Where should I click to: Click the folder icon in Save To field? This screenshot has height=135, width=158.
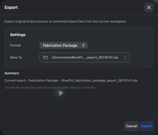coord(45,57)
